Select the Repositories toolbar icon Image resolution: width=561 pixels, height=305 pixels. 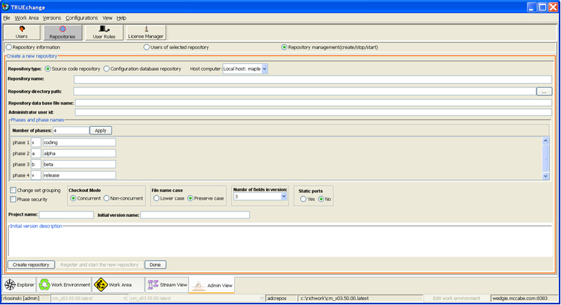point(62,32)
